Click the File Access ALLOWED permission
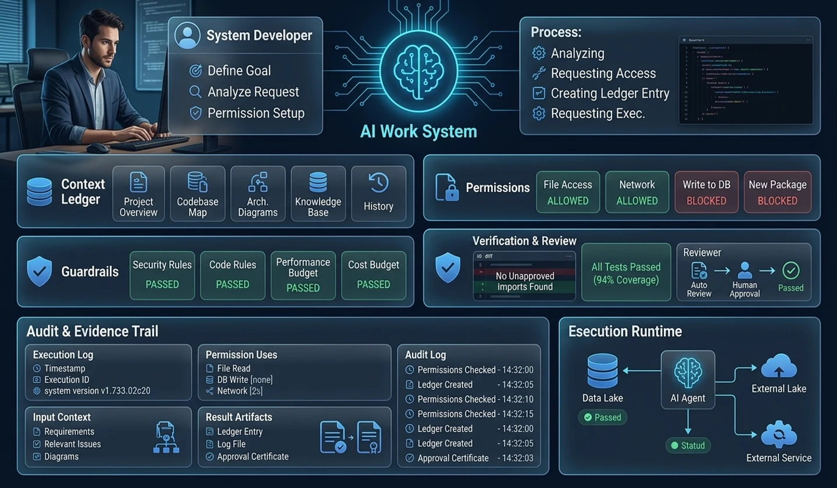The width and height of the screenshot is (837, 488). pos(568,192)
